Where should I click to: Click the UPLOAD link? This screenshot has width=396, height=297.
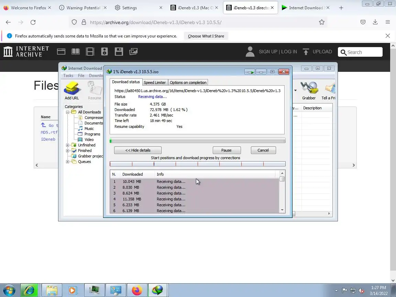pyautogui.click(x=317, y=52)
